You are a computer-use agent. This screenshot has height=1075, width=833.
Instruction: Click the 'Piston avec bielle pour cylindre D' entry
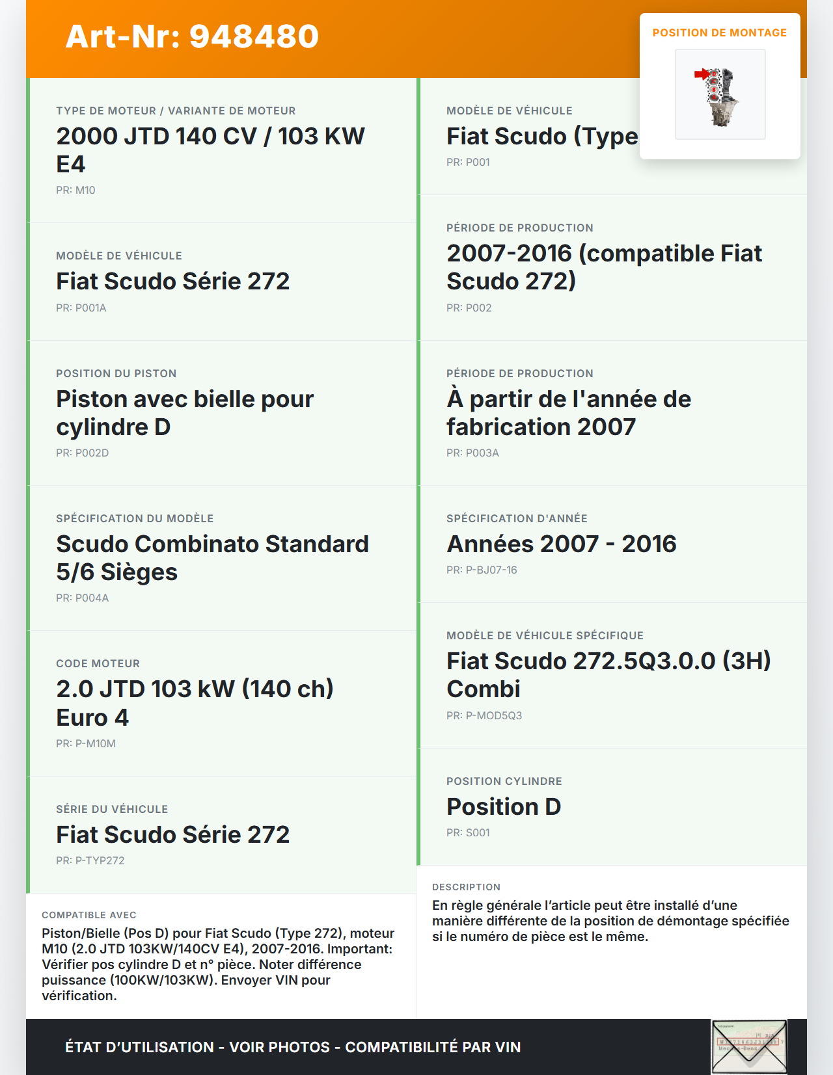click(x=185, y=413)
